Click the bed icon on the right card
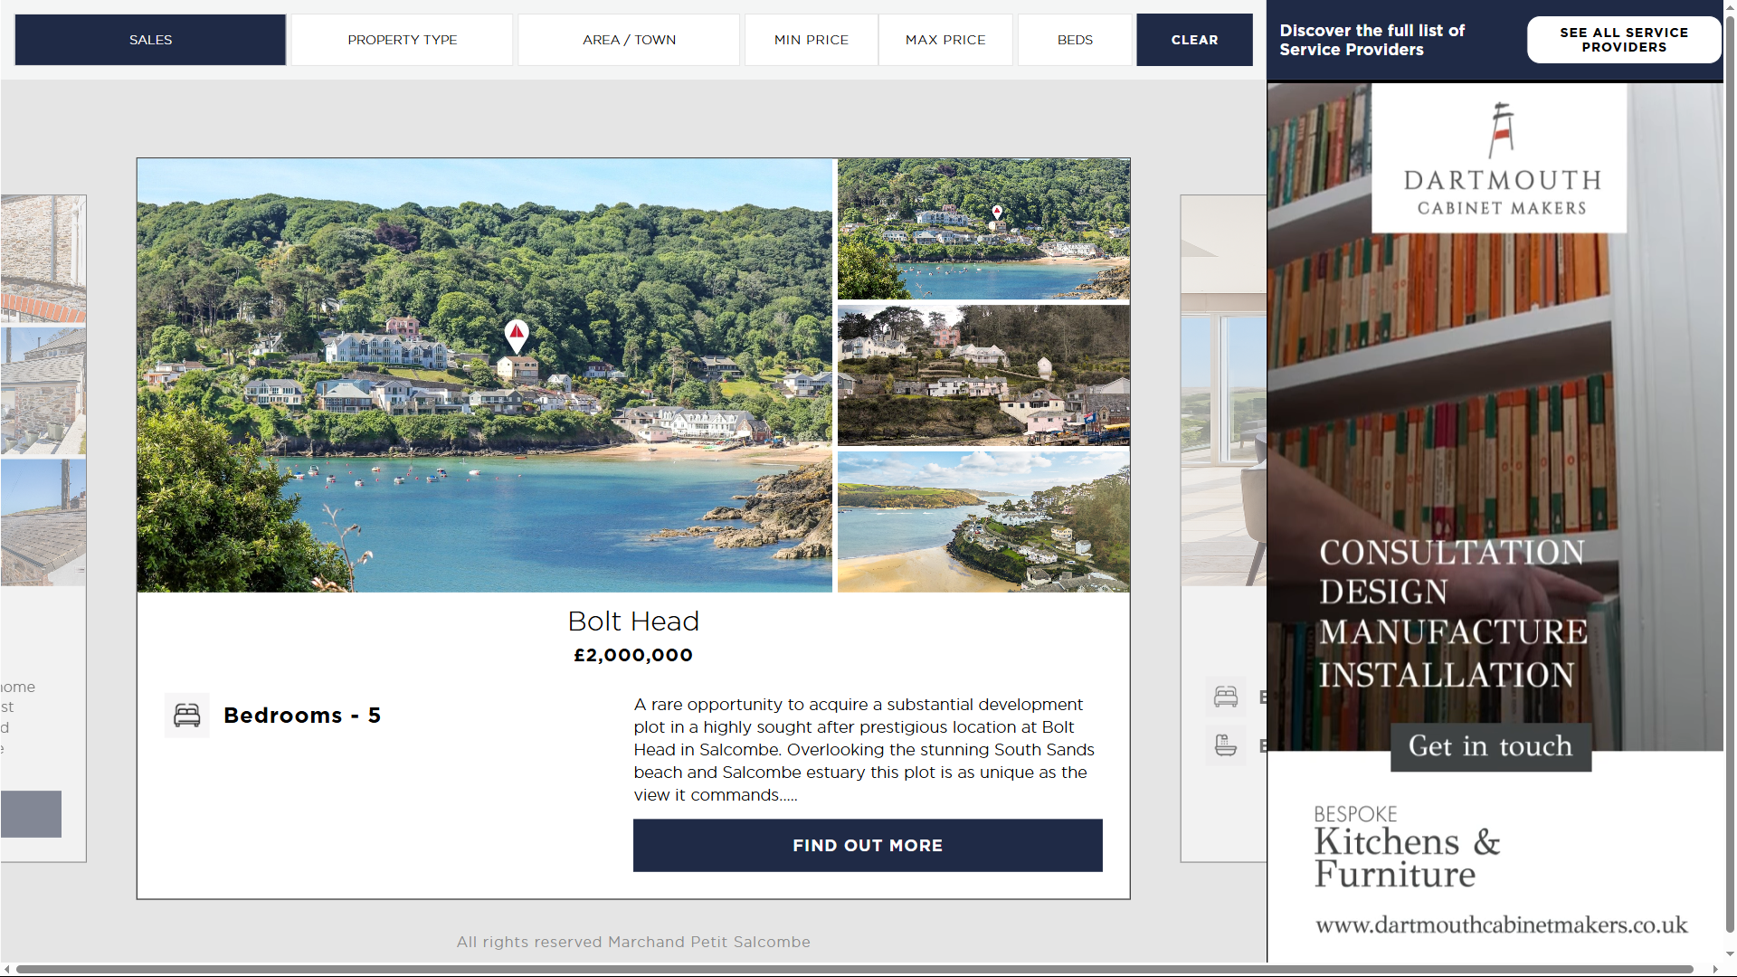Viewport: 1737px width, 977px height. (x=1226, y=697)
